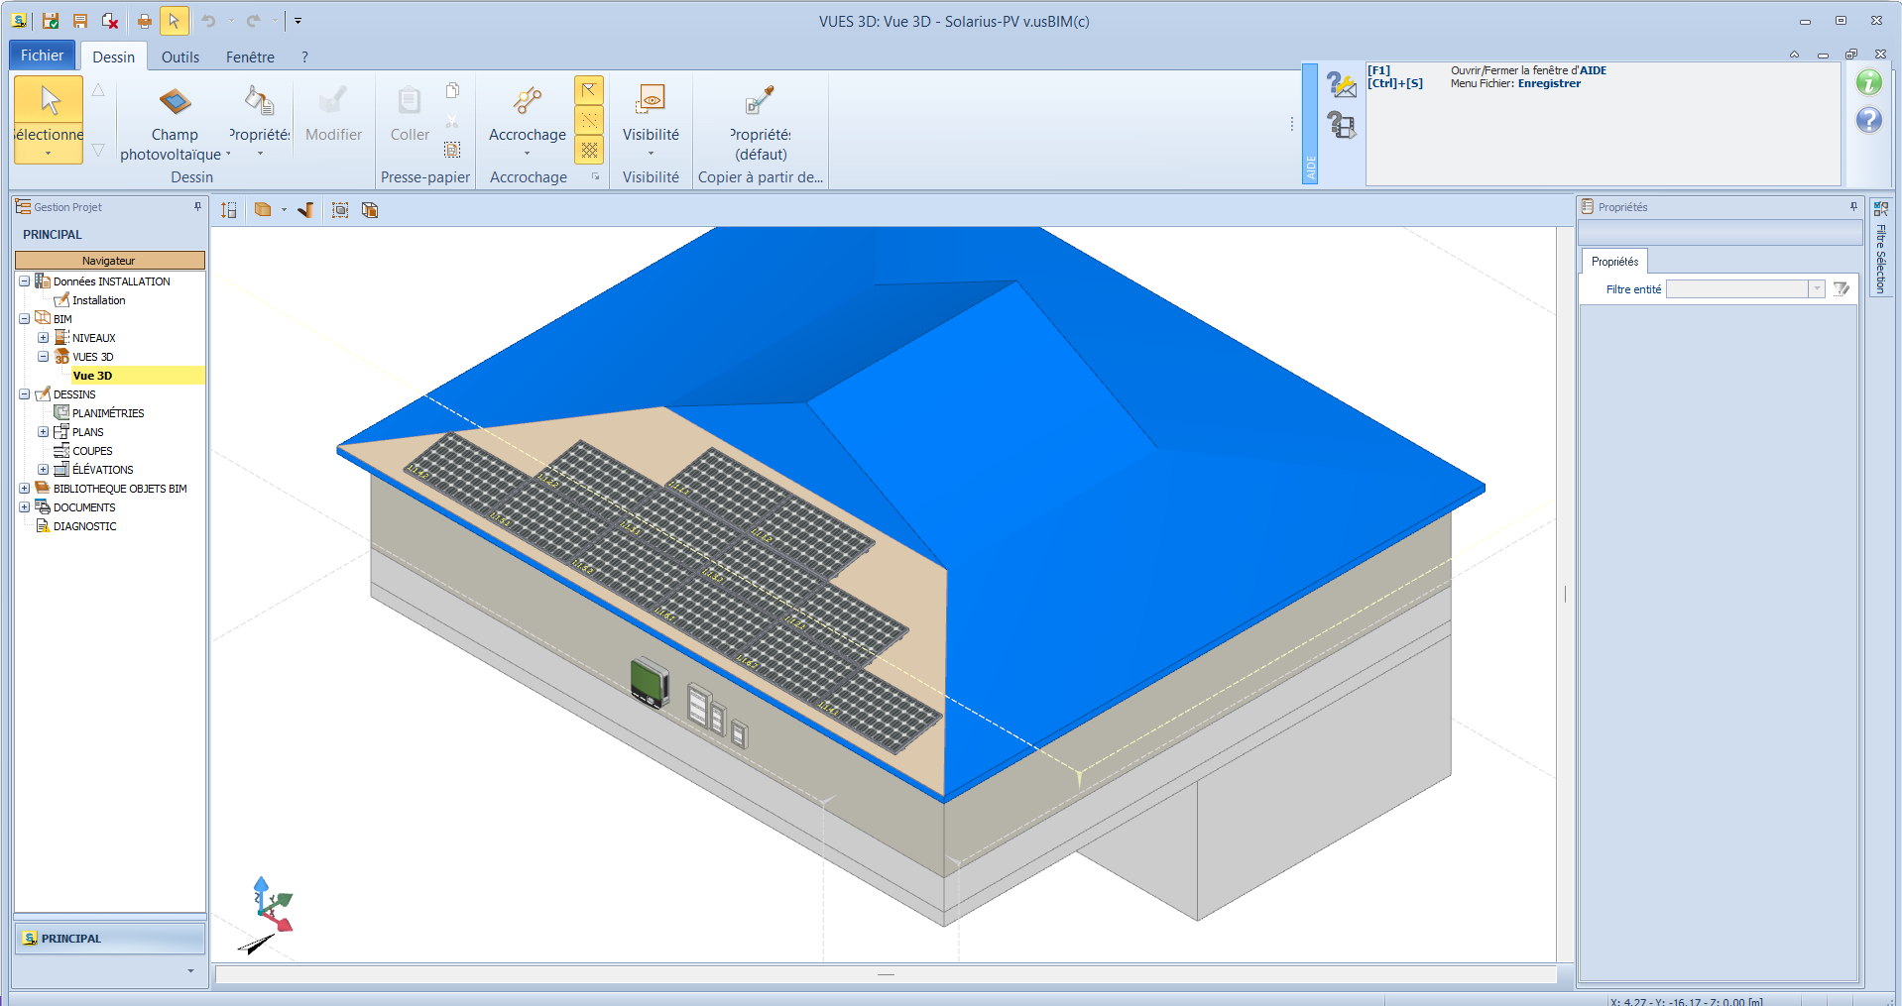Click the entity filter funnel icon

click(1842, 289)
